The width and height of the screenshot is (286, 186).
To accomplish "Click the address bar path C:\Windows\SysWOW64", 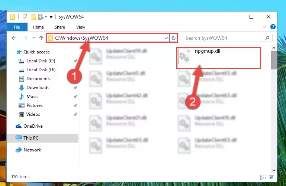I will [81, 38].
